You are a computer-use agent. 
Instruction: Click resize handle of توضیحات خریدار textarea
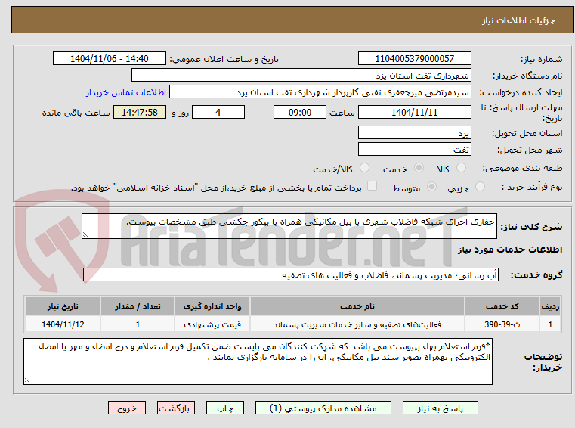(x=27, y=381)
